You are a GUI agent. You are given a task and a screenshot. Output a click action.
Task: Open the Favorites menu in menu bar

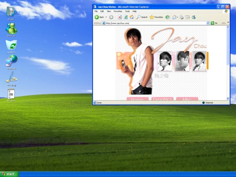(118, 11)
